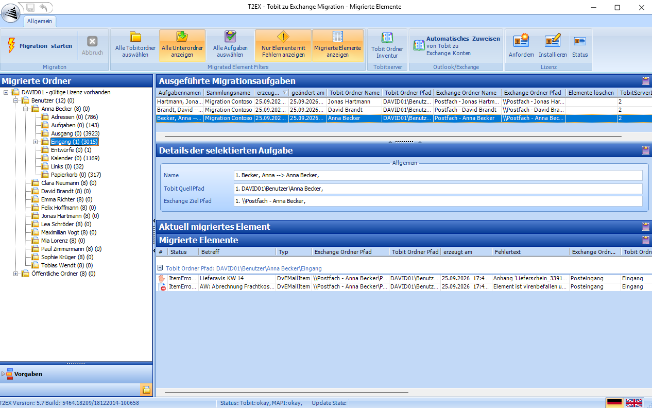Image resolution: width=652 pixels, height=408 pixels.
Task: Expand the Vorgaben section
Action: (x=4, y=374)
